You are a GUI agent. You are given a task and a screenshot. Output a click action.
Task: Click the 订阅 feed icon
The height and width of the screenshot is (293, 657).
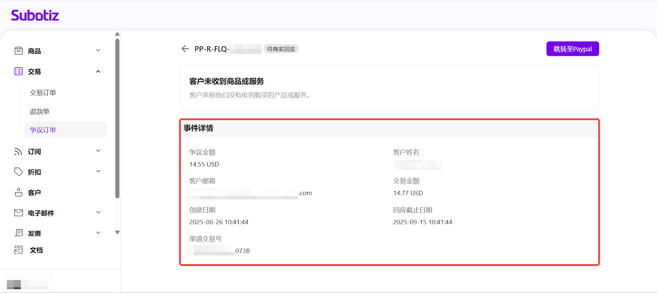point(18,151)
